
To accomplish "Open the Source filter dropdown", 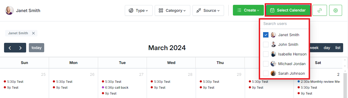I will 208,10.
